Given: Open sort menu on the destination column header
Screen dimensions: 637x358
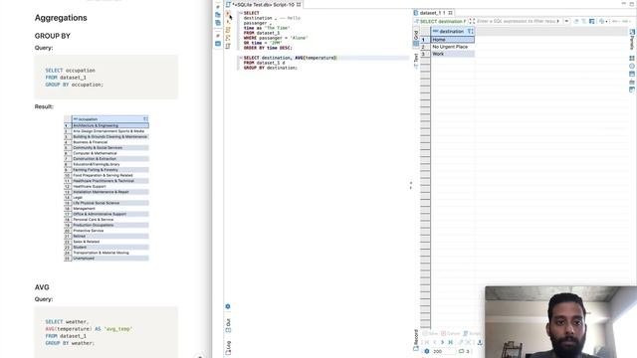Looking at the screenshot, I should (470, 31).
